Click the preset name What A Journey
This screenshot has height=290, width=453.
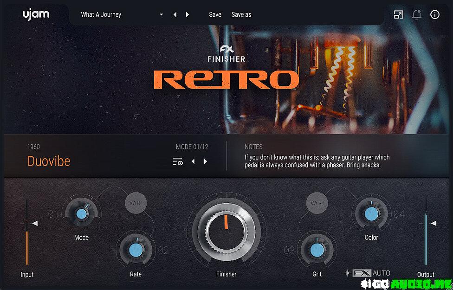pyautogui.click(x=101, y=15)
